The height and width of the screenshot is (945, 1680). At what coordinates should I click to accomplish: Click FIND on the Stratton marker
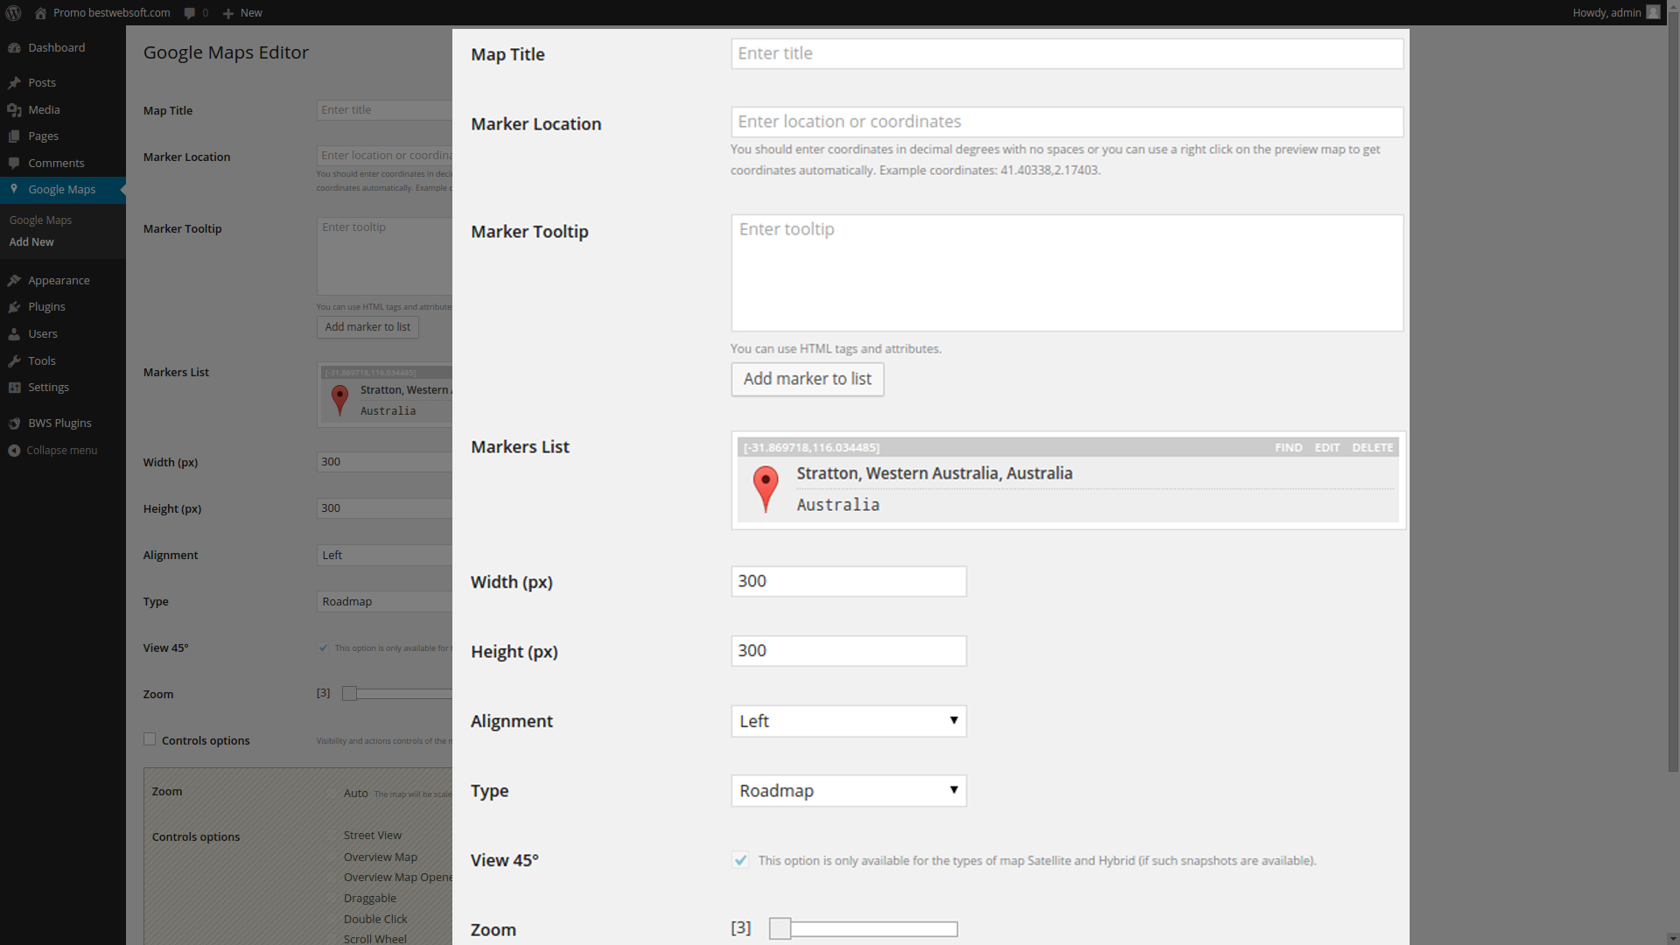pyautogui.click(x=1288, y=447)
